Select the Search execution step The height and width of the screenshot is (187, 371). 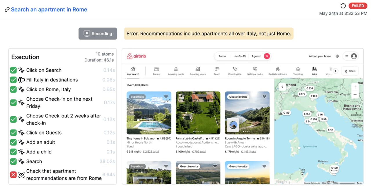tap(63, 161)
